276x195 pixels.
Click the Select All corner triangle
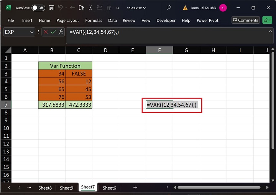click(8, 50)
